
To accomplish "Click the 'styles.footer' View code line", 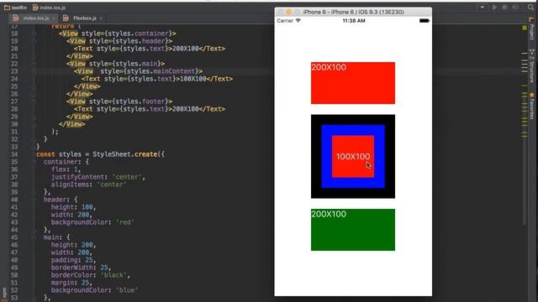I will coord(119,101).
